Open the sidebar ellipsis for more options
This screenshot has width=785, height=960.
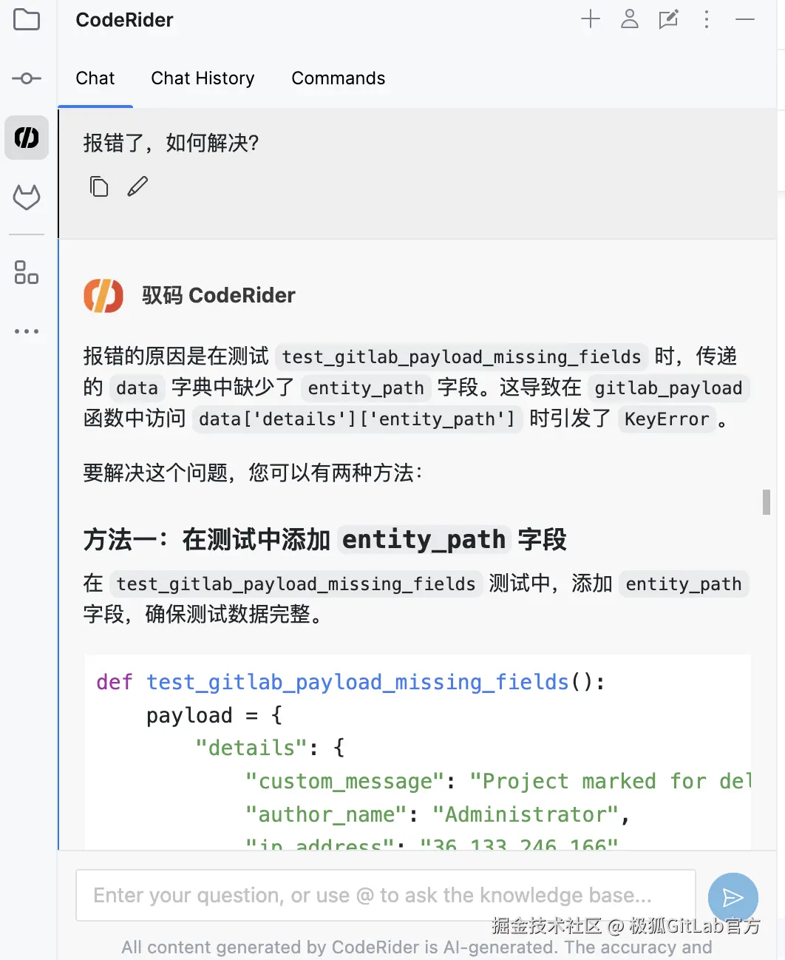[27, 331]
